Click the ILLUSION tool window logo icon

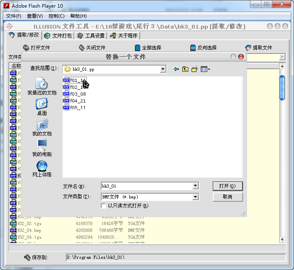point(9,26)
